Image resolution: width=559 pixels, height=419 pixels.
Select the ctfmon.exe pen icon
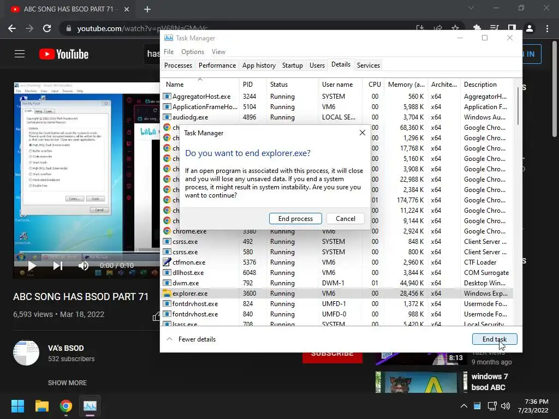[x=167, y=262]
